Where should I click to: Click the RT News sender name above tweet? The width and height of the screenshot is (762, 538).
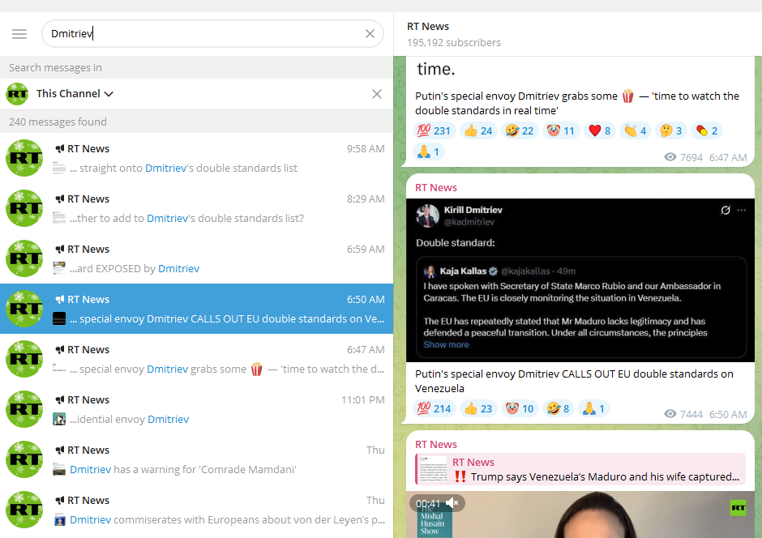pyautogui.click(x=436, y=187)
